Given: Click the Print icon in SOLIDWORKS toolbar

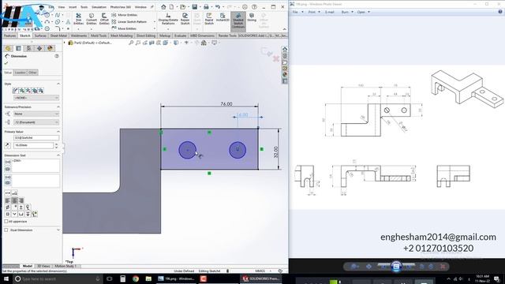Looking at the screenshot, I should click(206, 7).
